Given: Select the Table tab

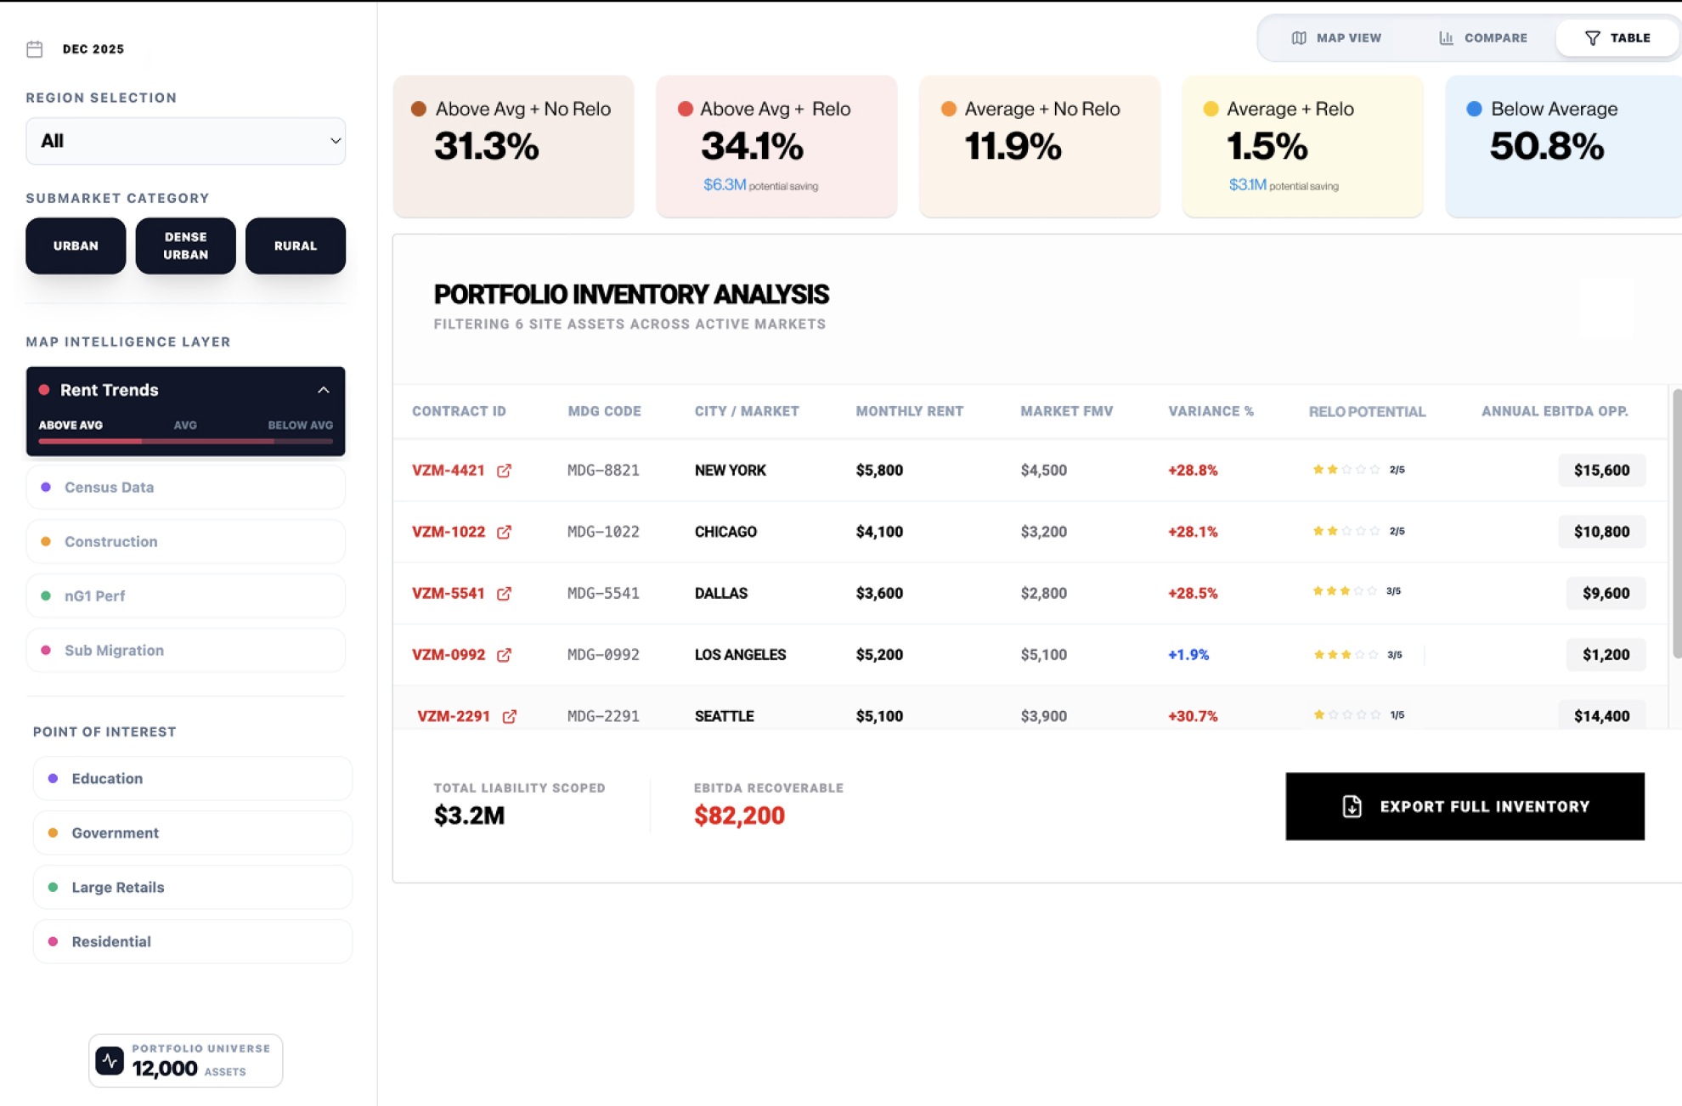Looking at the screenshot, I should 1618,38.
